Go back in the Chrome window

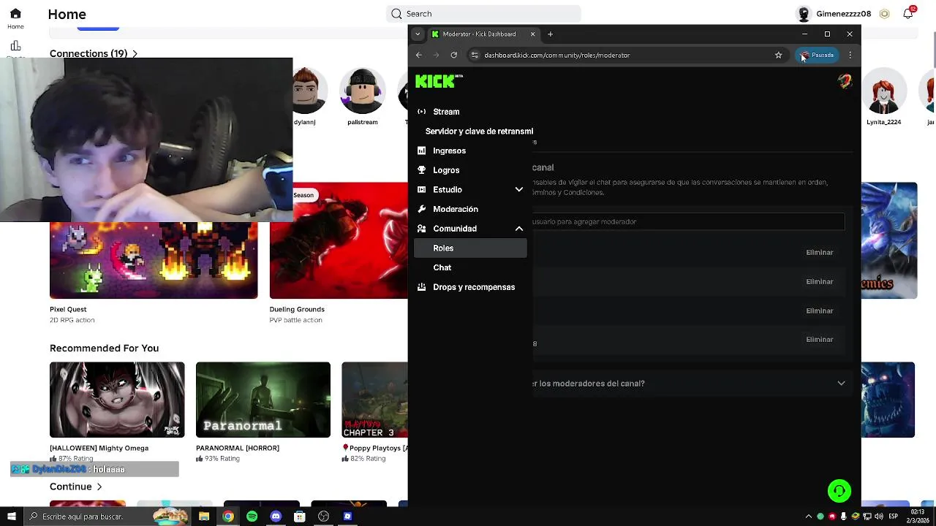[419, 55]
